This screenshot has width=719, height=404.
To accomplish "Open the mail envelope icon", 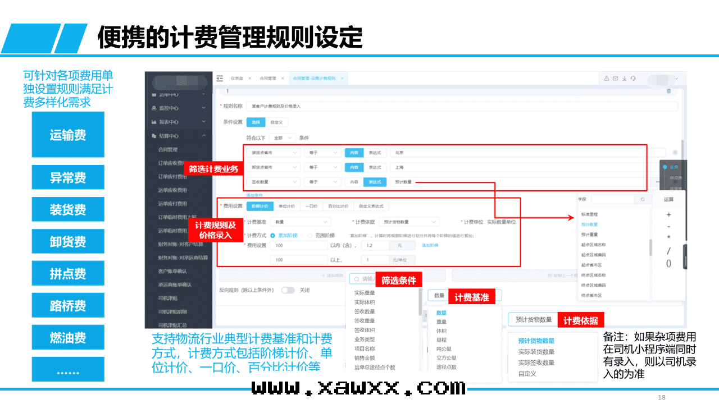I will [616, 79].
